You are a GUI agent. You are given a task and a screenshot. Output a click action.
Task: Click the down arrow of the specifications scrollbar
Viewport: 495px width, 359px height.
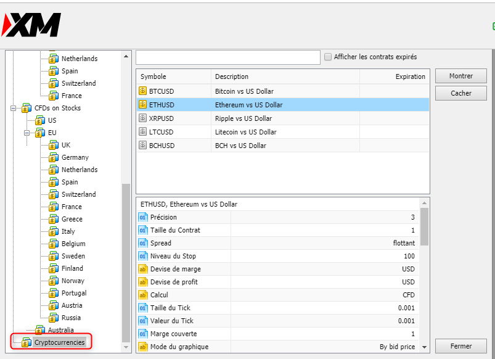424,347
